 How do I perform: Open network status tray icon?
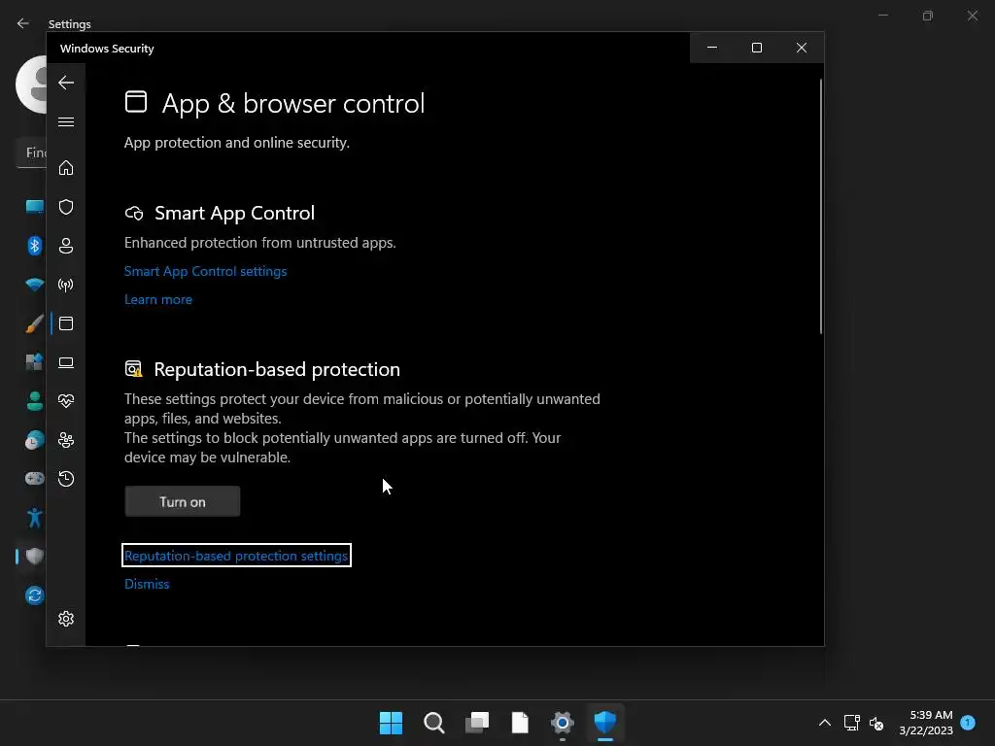tap(851, 723)
